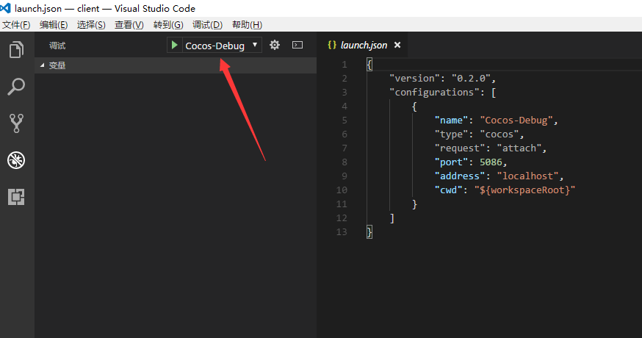Image resolution: width=642 pixels, height=338 pixels.
Task: Close the launch.json tab
Action: point(397,45)
